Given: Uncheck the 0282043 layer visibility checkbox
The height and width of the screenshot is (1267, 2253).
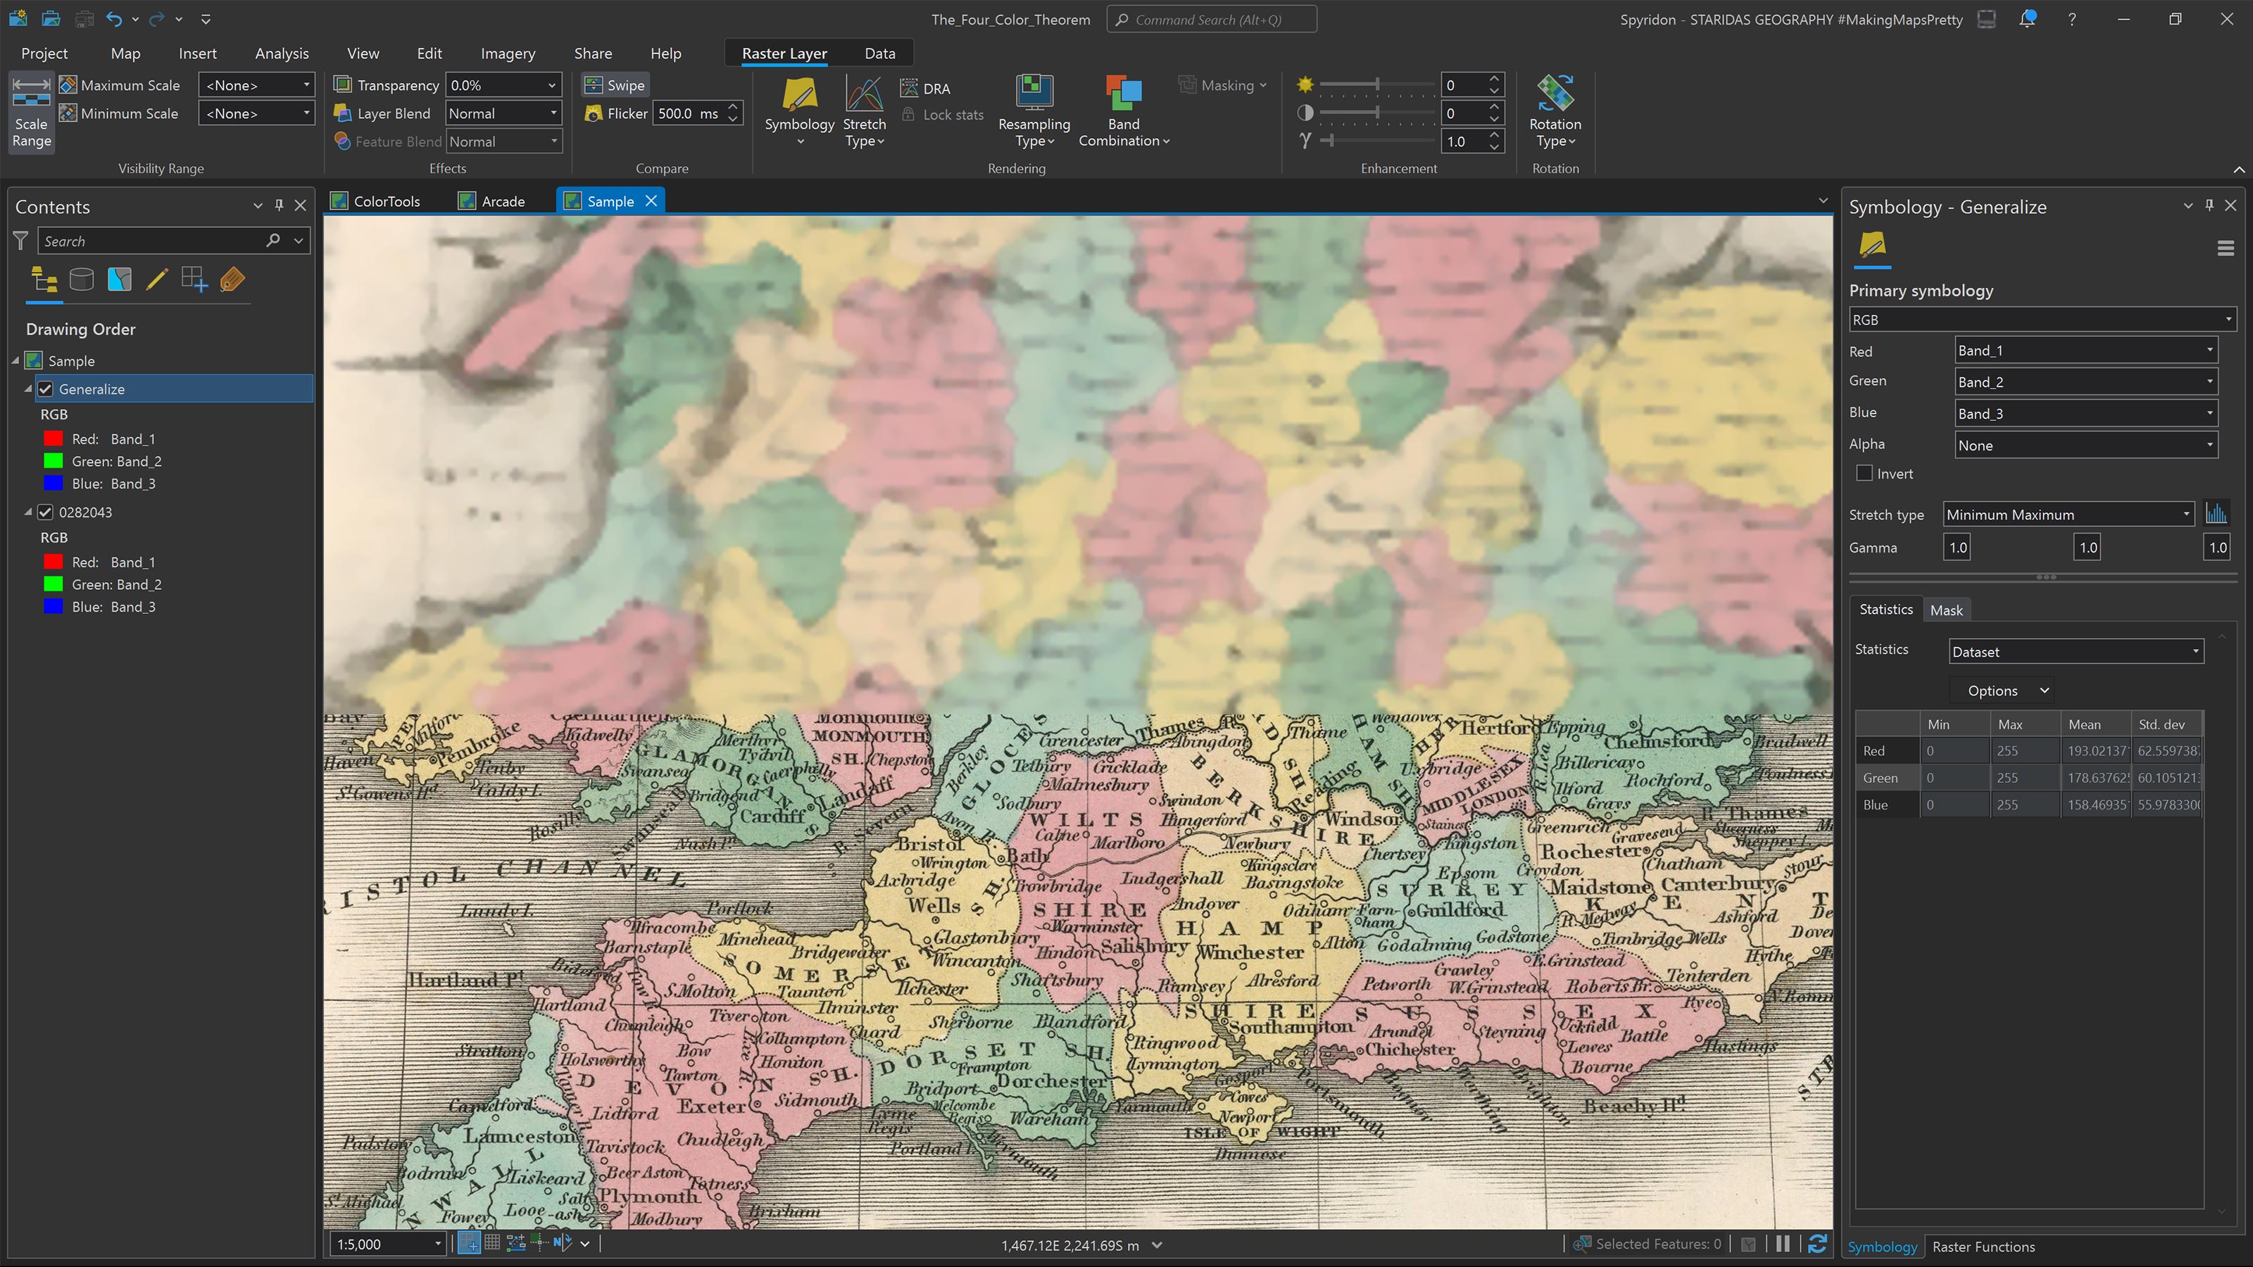Looking at the screenshot, I should tap(44, 512).
